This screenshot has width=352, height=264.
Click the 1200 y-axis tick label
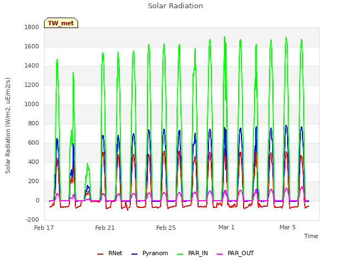pos(32,85)
